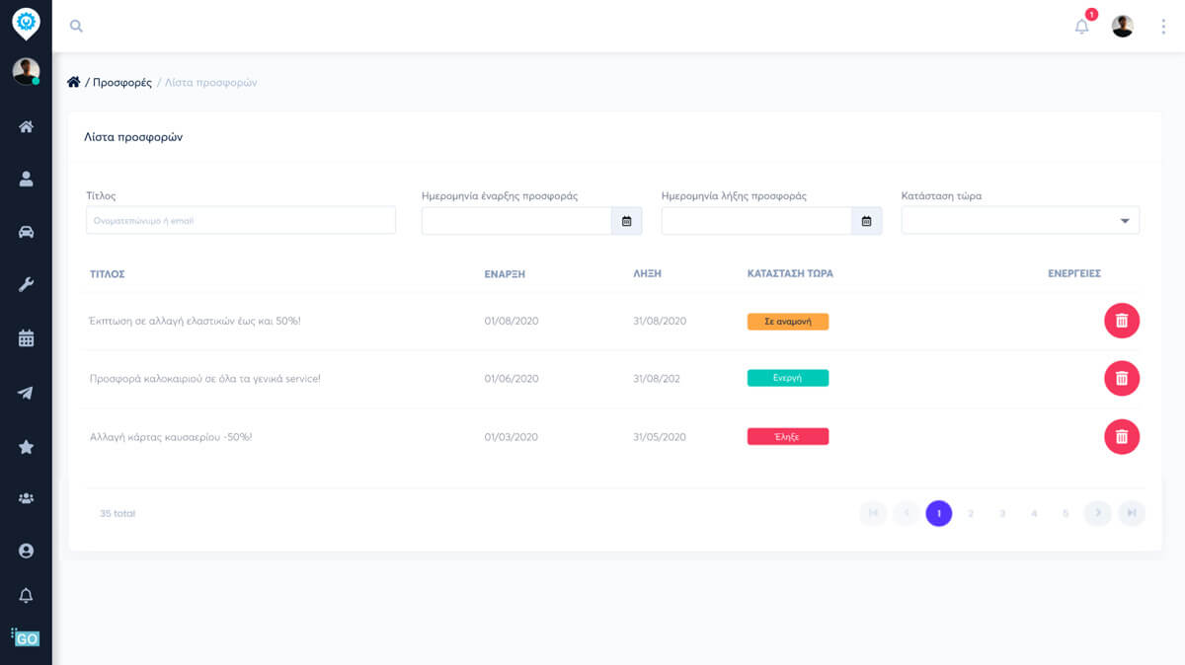
Task: Select the paper plane messaging icon
Action: 27,391
